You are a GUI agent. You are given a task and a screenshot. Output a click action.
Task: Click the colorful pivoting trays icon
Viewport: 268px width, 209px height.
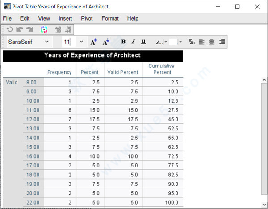44,30
